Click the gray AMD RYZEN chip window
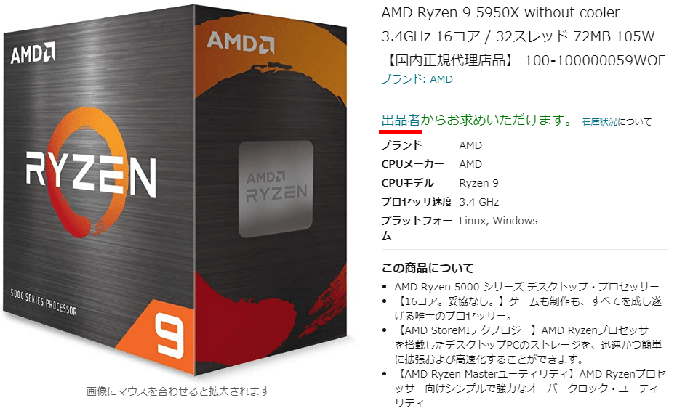Viewport: 677px width, 411px height. 276,189
